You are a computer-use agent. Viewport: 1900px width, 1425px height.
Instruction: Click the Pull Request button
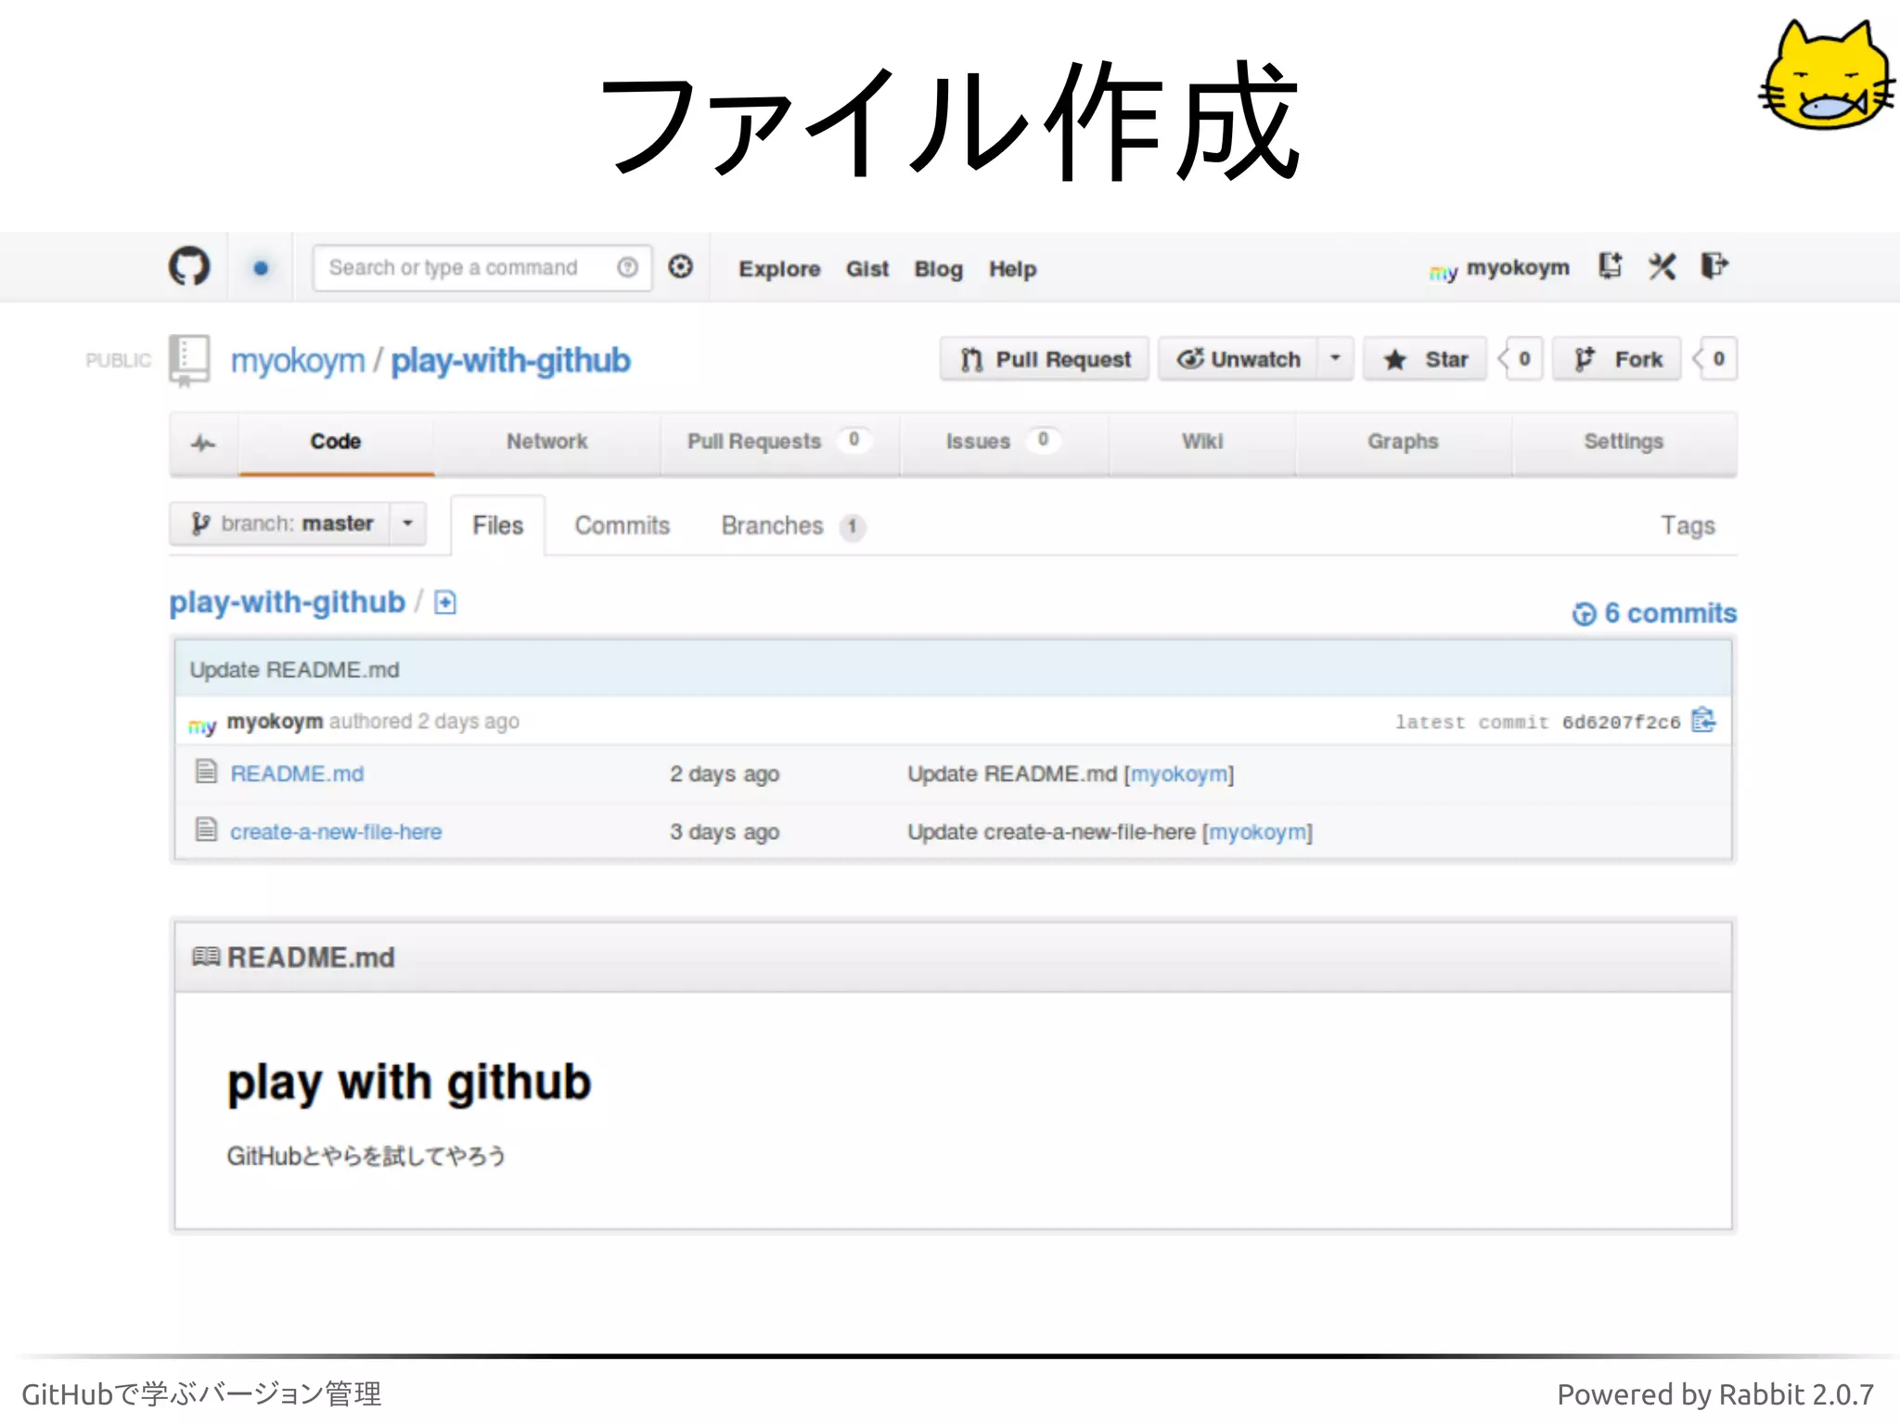point(1045,359)
